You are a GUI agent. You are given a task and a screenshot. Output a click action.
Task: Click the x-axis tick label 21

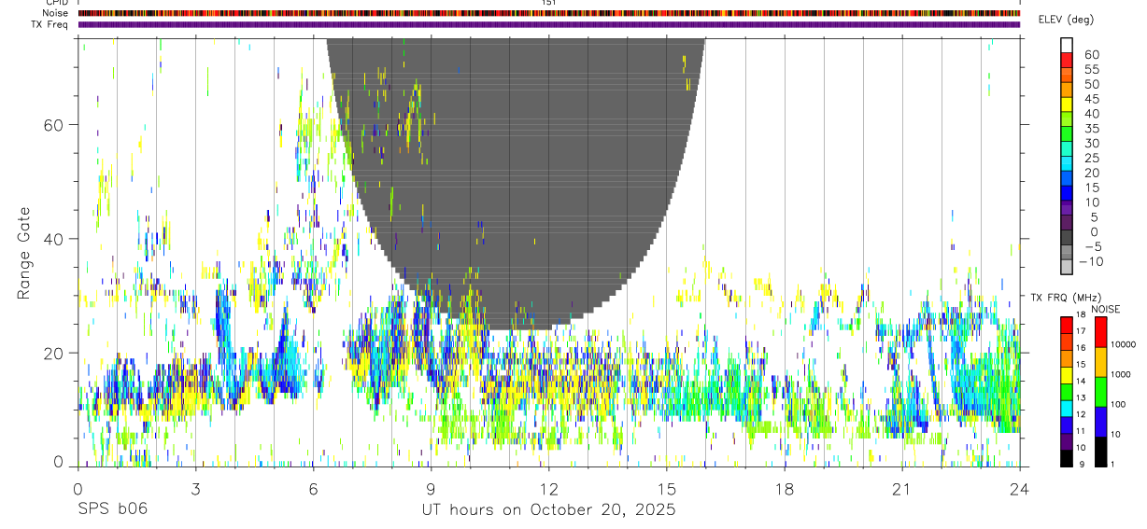tap(902, 489)
